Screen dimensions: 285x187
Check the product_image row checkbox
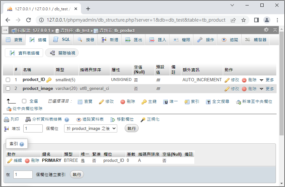(x=8, y=89)
